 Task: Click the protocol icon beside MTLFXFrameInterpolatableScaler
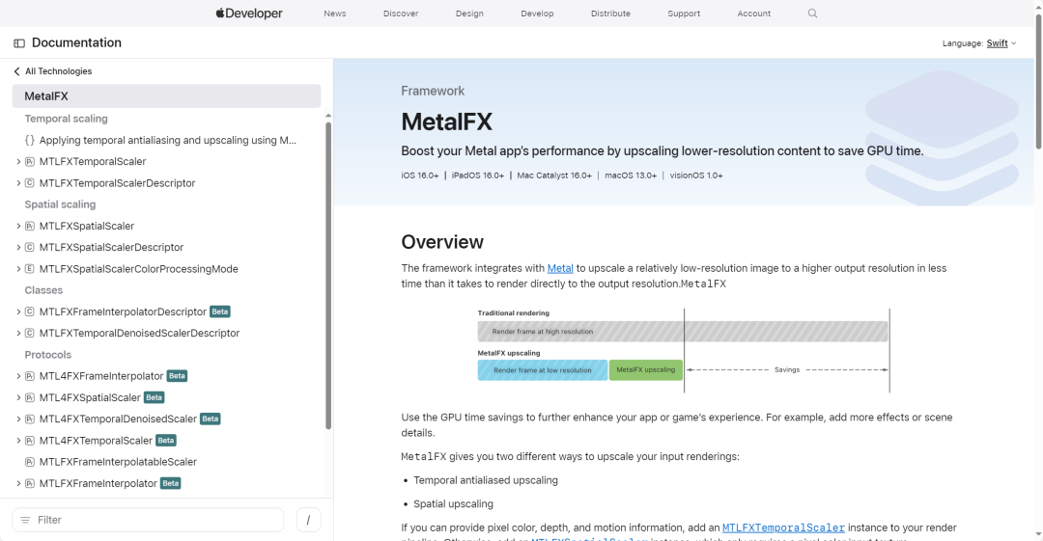click(29, 462)
